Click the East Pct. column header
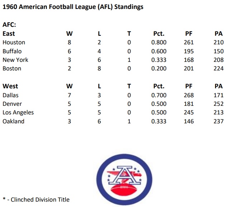Screen dimensions: 233x207 tap(158, 34)
